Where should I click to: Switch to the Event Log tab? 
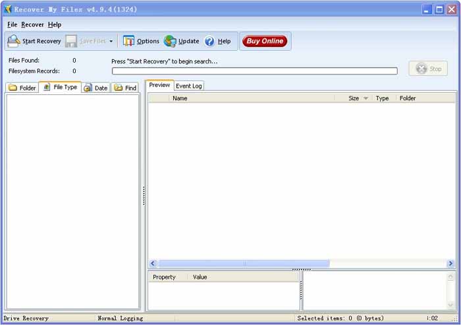coord(189,86)
